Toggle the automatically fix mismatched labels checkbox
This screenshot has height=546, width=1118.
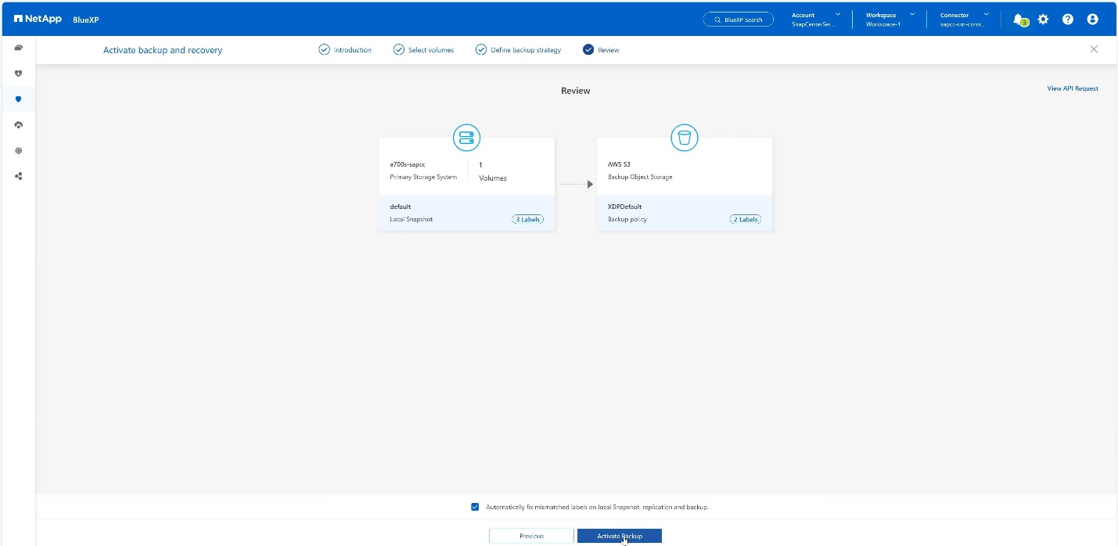tap(475, 507)
